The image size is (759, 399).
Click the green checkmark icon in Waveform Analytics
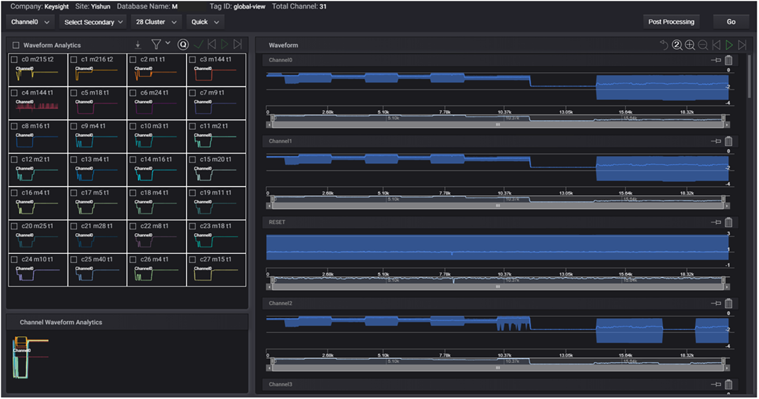199,45
